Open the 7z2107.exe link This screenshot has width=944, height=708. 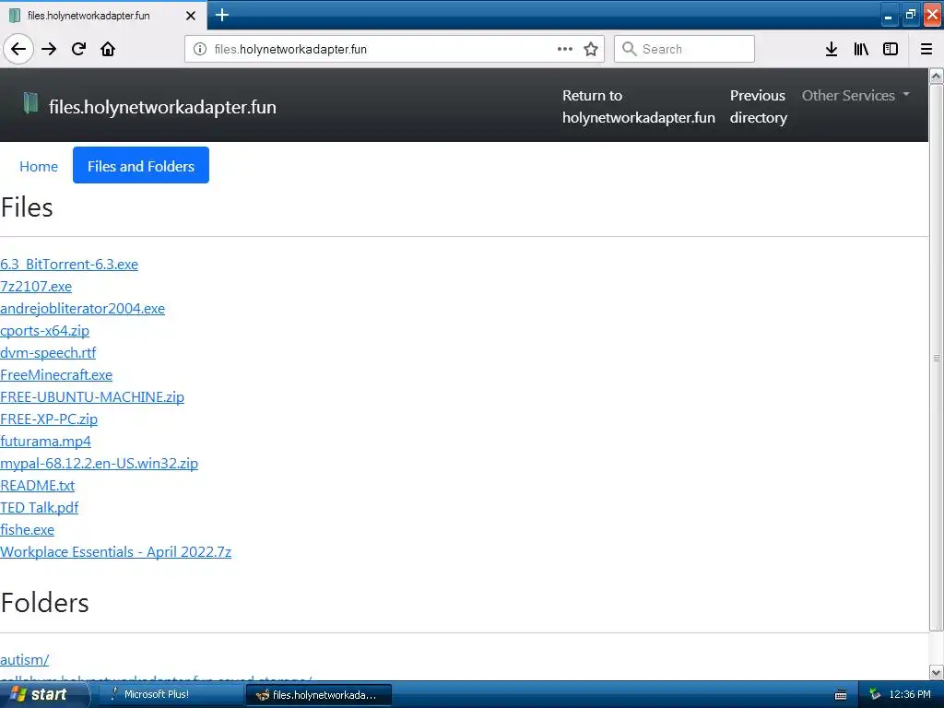pos(36,286)
